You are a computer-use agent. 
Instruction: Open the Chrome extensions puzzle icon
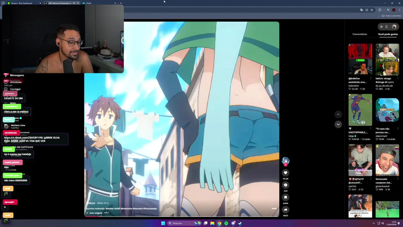click(380, 10)
